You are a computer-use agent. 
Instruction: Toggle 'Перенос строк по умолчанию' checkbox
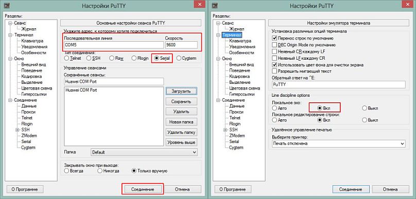tap(274, 39)
